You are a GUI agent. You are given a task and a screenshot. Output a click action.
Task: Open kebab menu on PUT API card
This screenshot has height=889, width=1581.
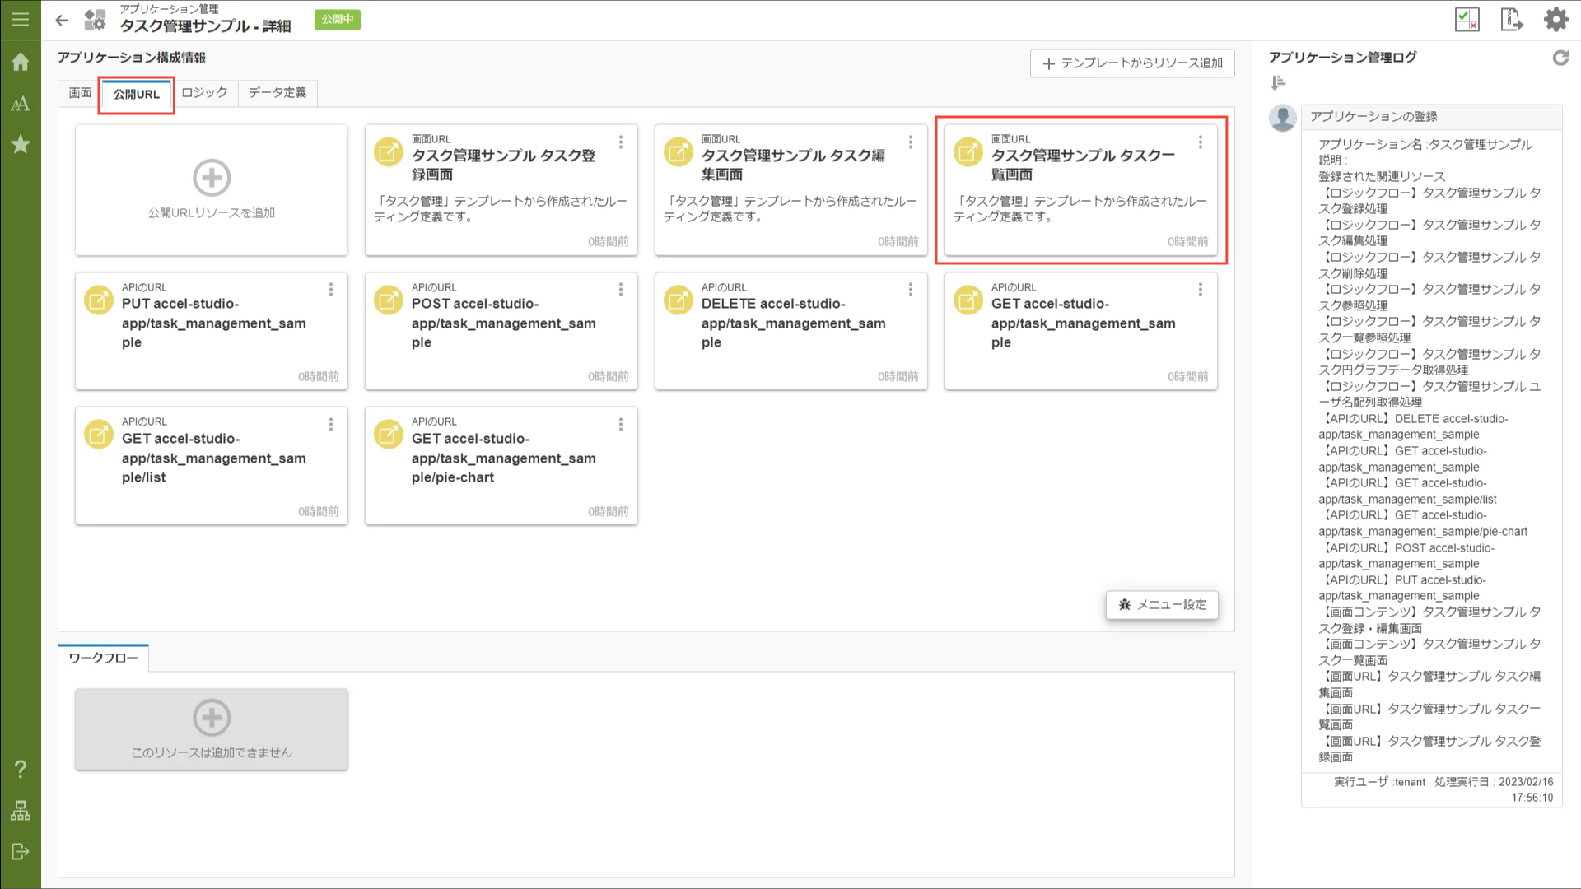(331, 290)
